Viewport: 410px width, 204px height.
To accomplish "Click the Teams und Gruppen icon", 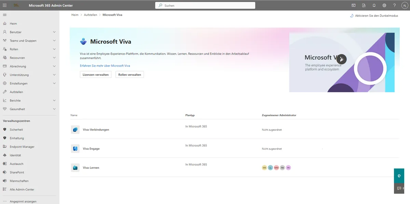I will [5, 41].
